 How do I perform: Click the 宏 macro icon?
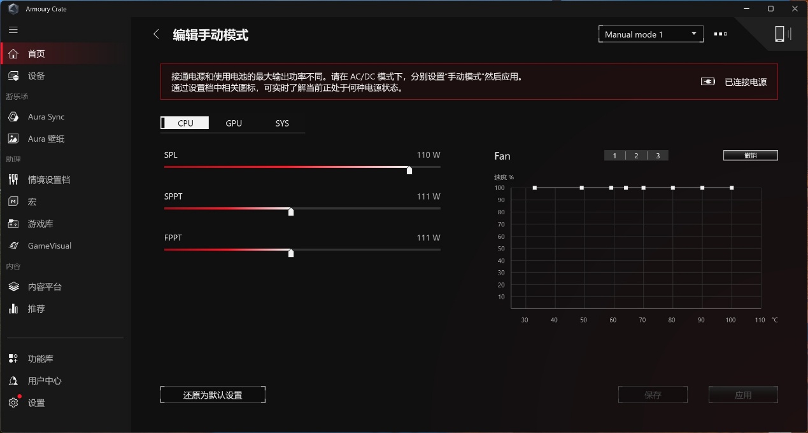pos(13,202)
